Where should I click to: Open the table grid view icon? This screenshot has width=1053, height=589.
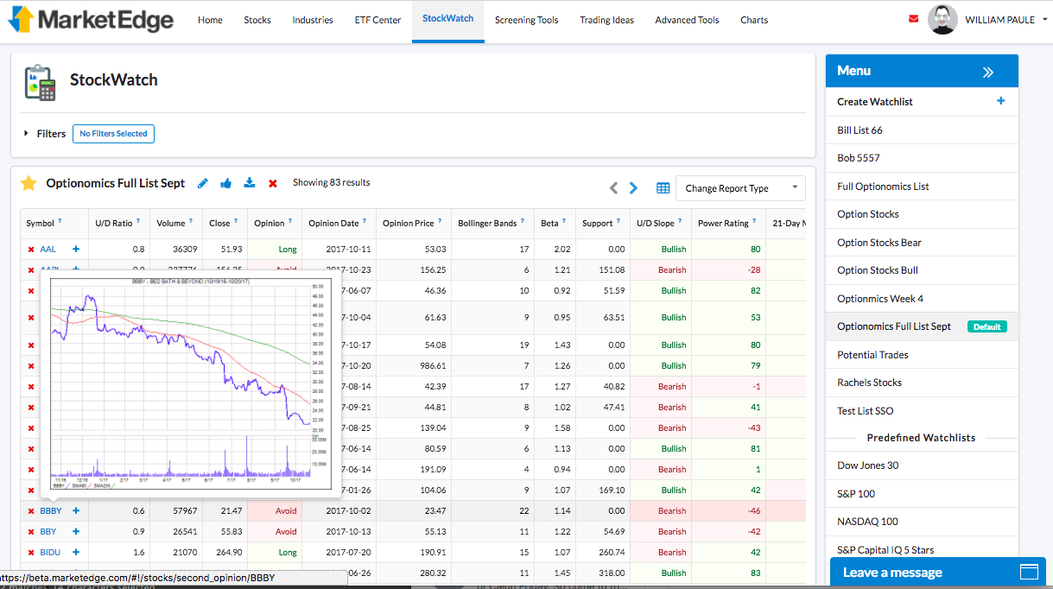(x=662, y=187)
